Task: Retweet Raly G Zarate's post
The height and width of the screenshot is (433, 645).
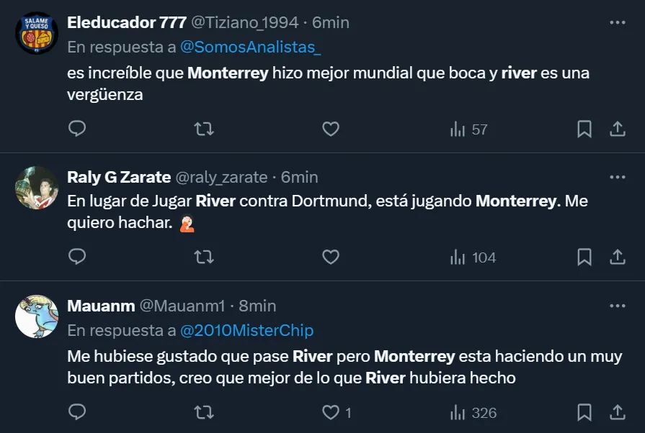Action: 204,257
